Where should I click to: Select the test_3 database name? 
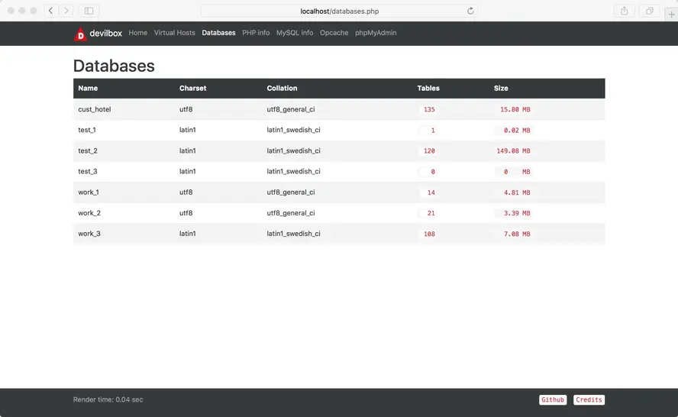88,171
